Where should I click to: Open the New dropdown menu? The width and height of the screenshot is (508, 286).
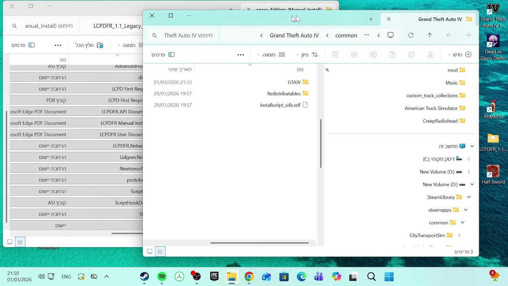click(459, 55)
